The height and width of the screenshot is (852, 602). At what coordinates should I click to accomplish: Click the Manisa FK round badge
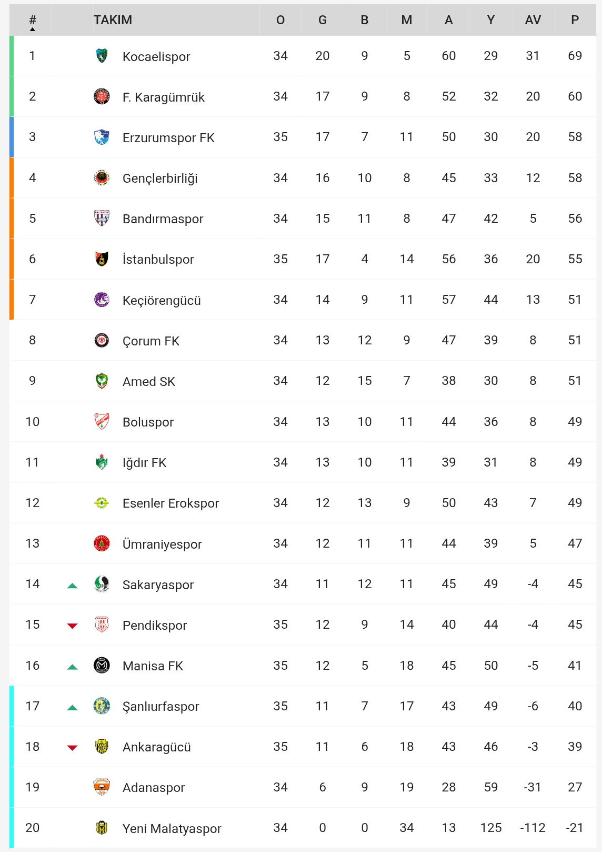[102, 666]
